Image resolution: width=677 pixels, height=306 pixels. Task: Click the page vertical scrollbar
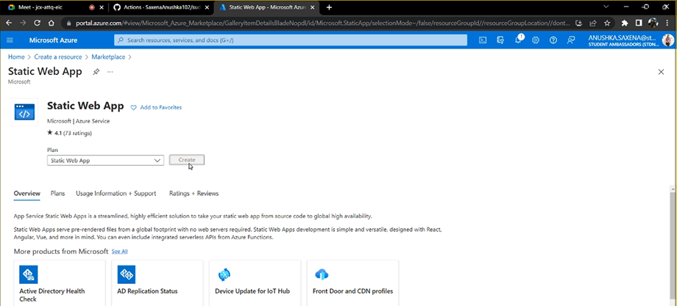click(x=673, y=245)
